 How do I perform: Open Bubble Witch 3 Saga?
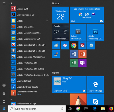(30, 104)
